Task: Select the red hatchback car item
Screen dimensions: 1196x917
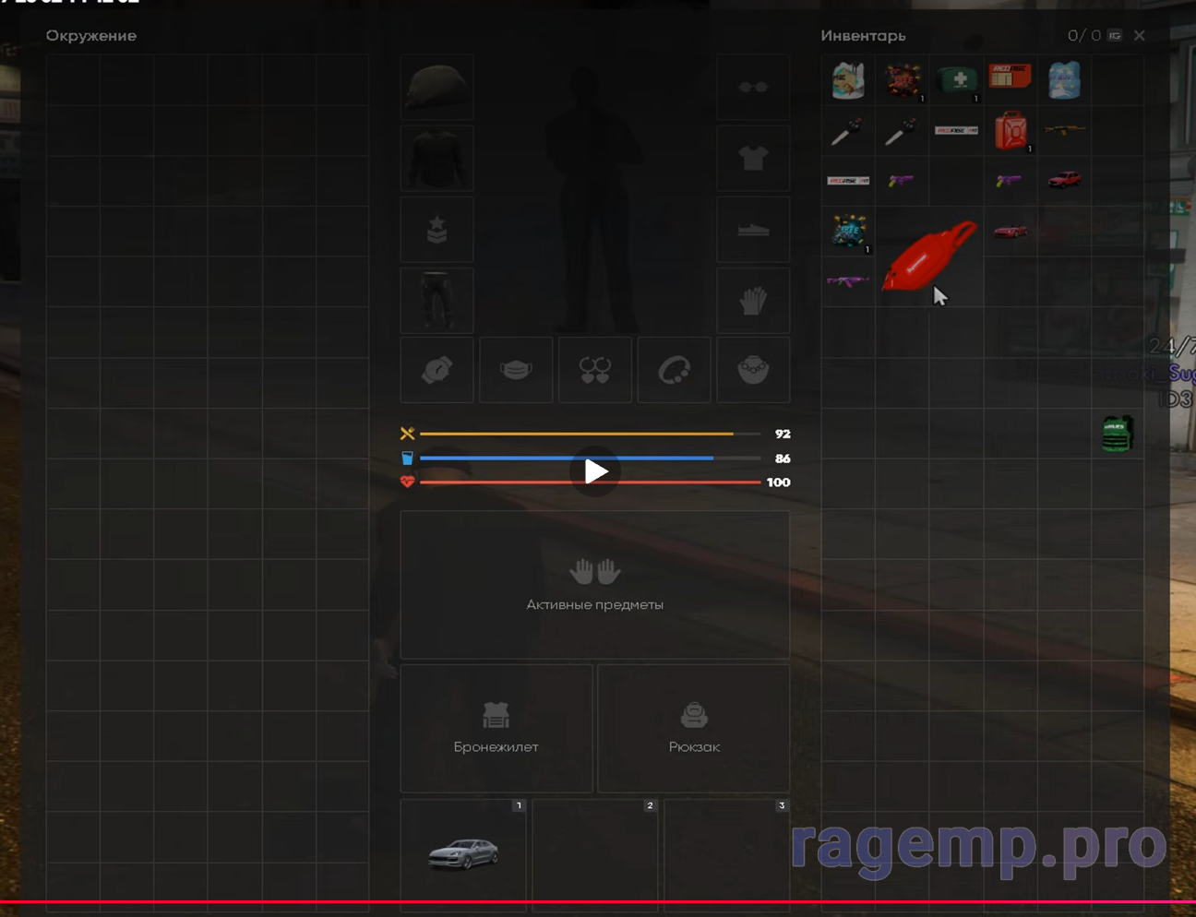Action: coord(1064,180)
